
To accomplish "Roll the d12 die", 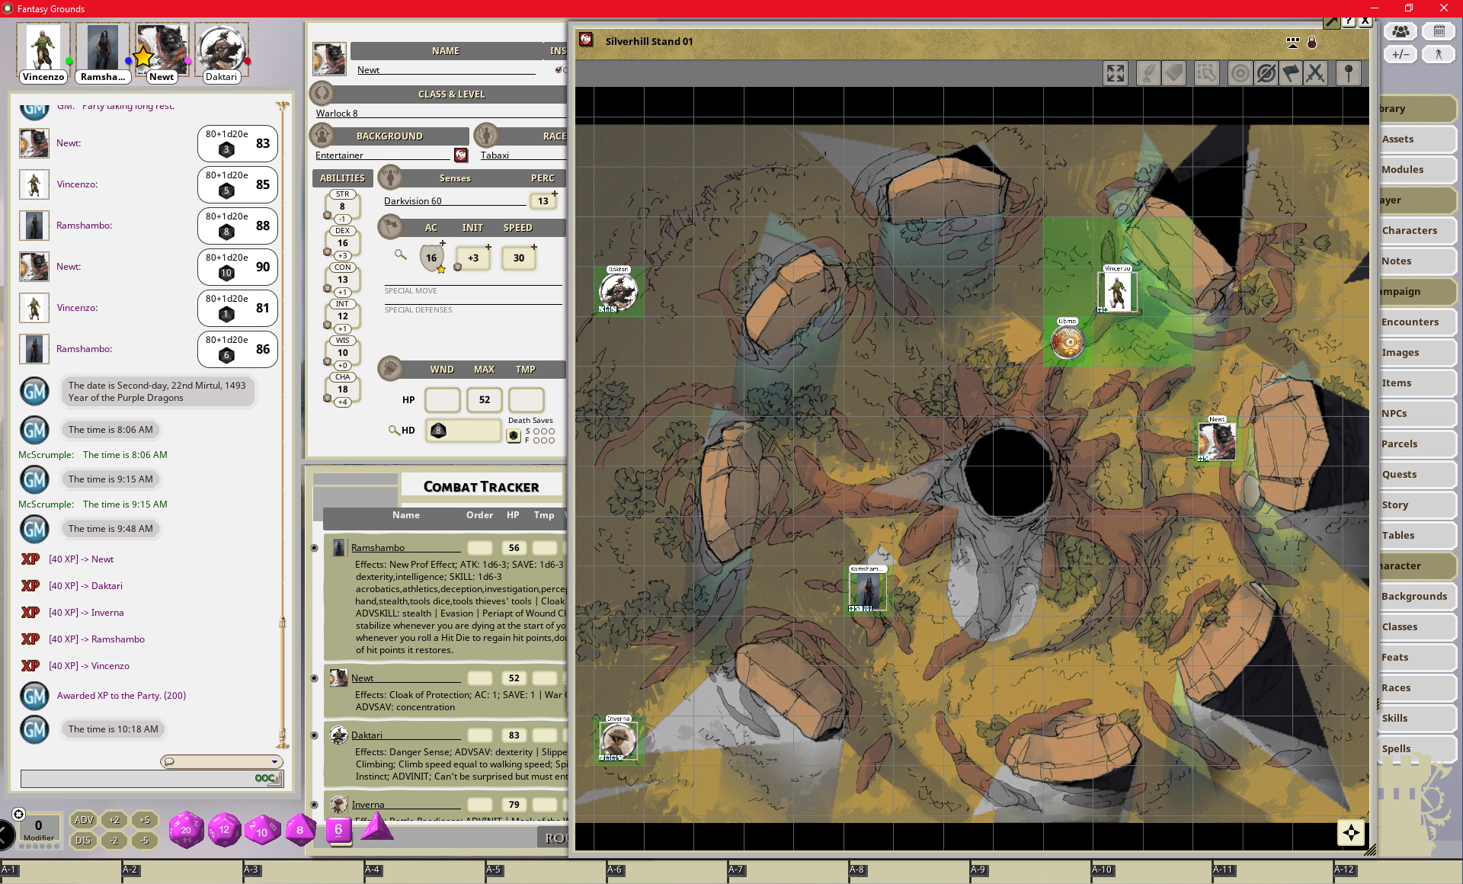I will [x=224, y=830].
